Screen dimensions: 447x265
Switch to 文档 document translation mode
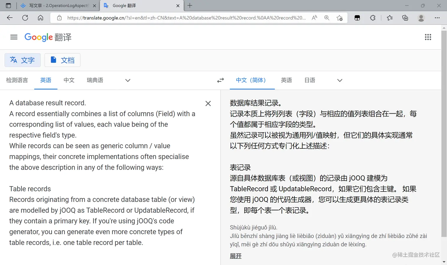click(62, 60)
